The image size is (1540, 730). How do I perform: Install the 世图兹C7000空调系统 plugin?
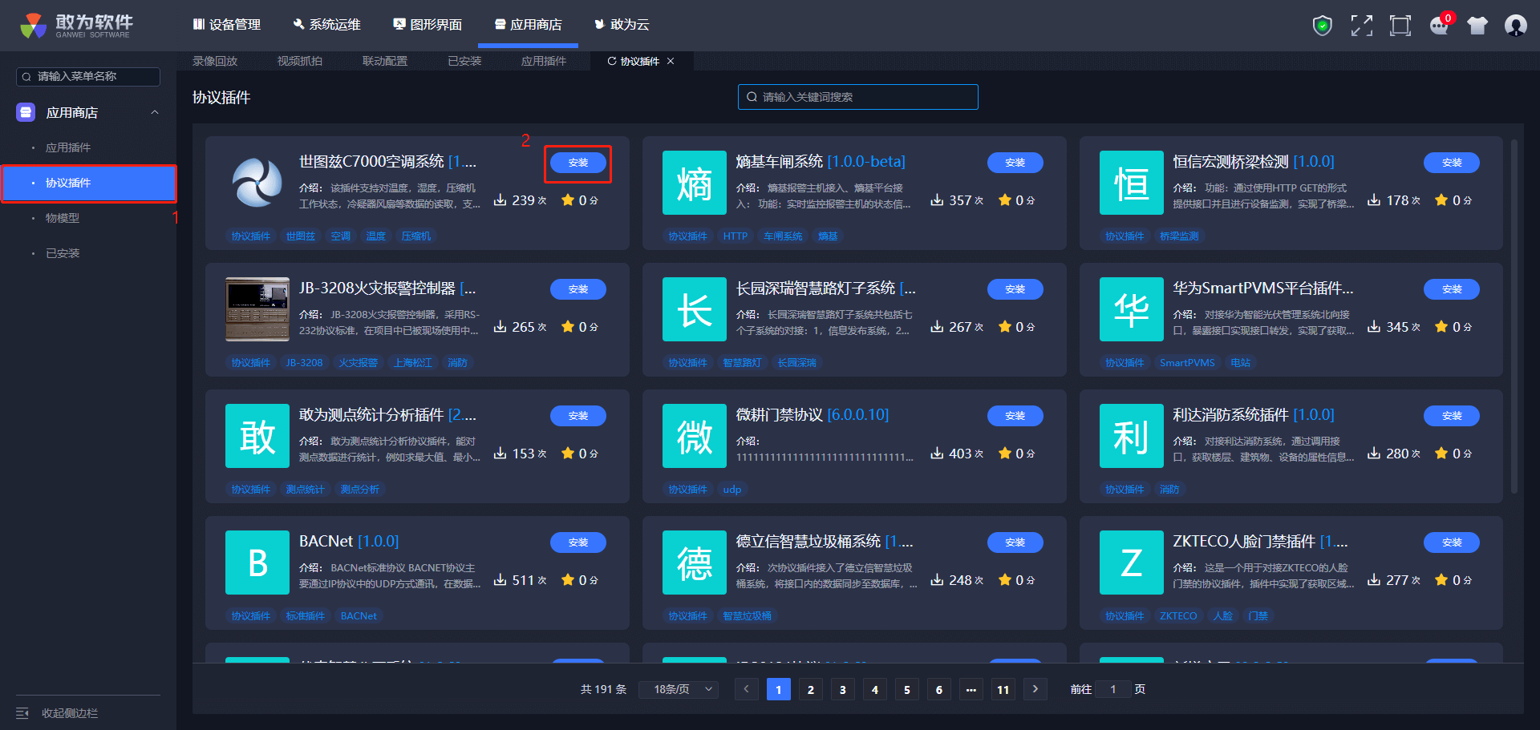point(578,163)
